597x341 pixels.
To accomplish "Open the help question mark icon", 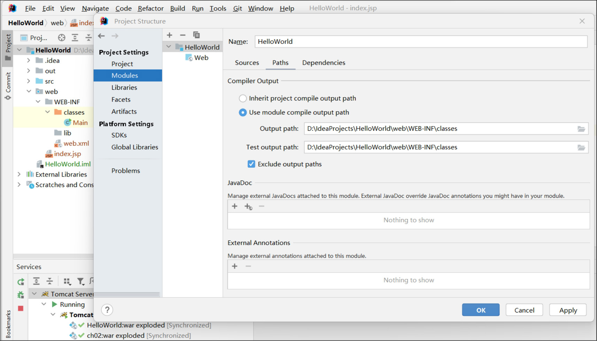I will 107,310.
